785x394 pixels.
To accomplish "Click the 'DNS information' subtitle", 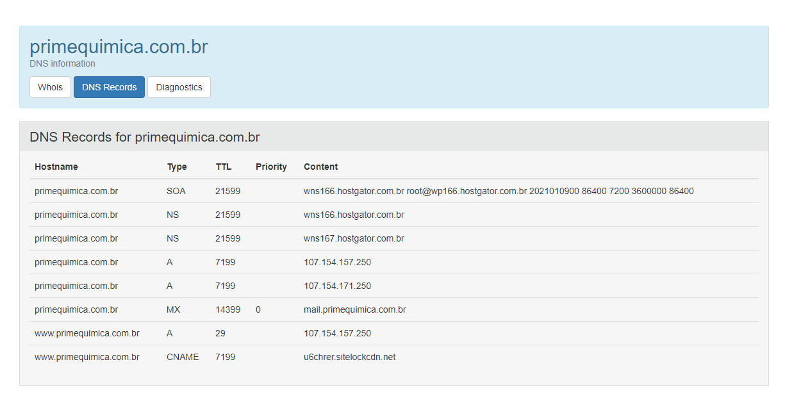I will tap(62, 63).
